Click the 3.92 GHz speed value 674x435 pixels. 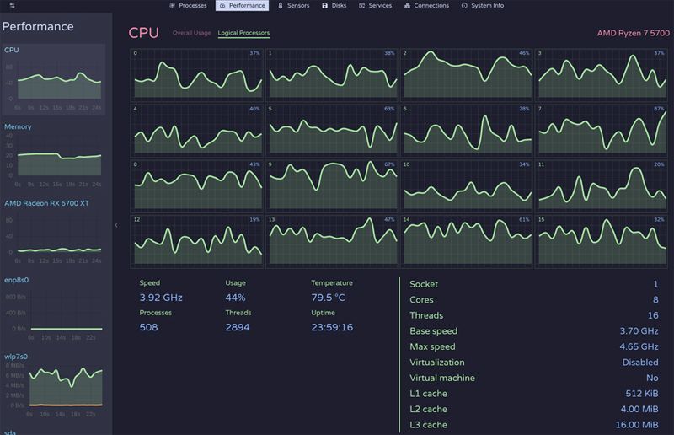click(x=161, y=298)
